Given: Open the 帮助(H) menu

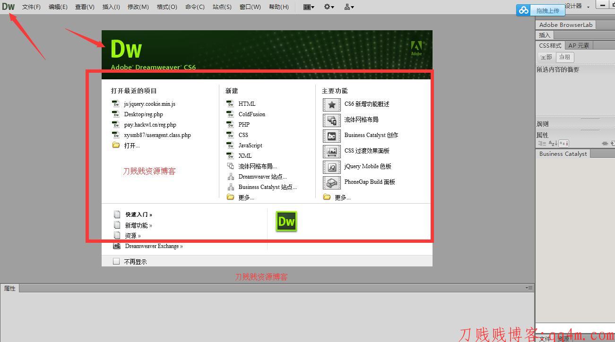Looking at the screenshot, I should click(x=278, y=7).
